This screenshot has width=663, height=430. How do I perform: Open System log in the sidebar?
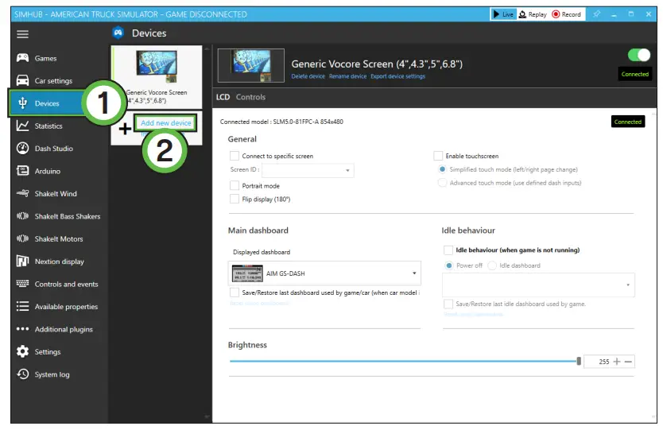[x=52, y=374]
